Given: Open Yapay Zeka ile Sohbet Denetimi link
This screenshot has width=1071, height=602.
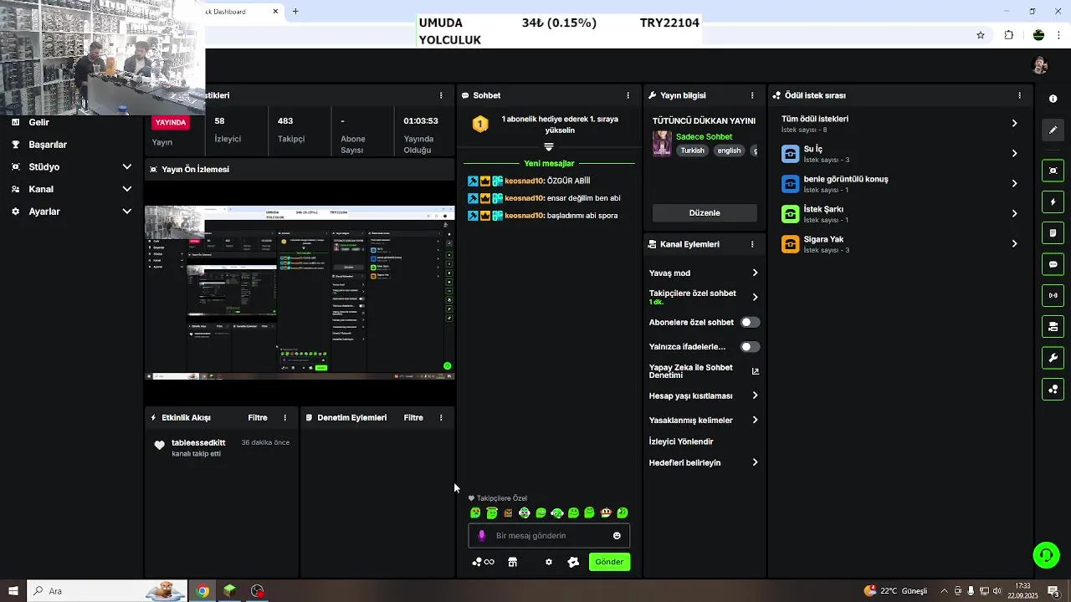Looking at the screenshot, I should [x=704, y=371].
